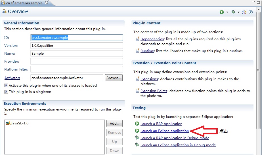The height and width of the screenshot is (155, 262).
Task: Maximize the editor pane
Action: [258, 2]
